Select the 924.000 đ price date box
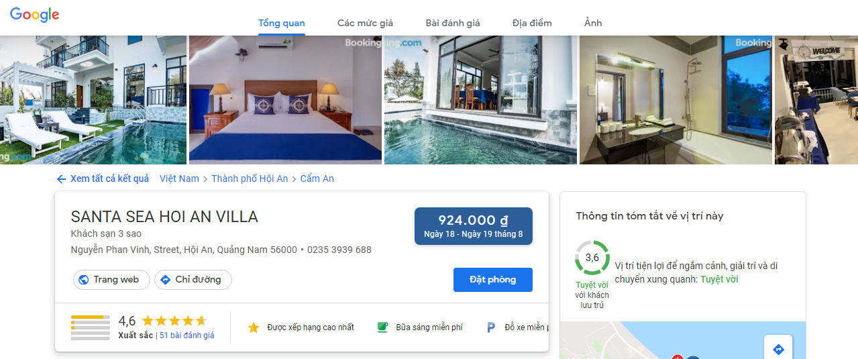858x359 pixels. (x=474, y=226)
